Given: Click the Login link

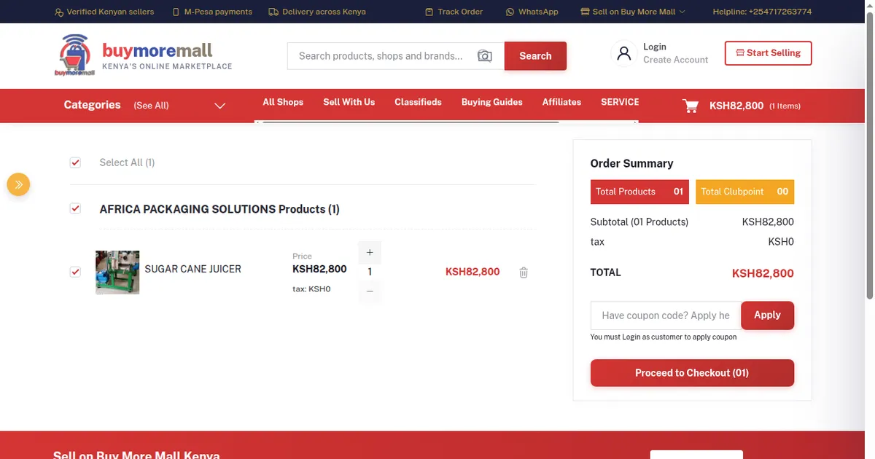Looking at the screenshot, I should (655, 47).
